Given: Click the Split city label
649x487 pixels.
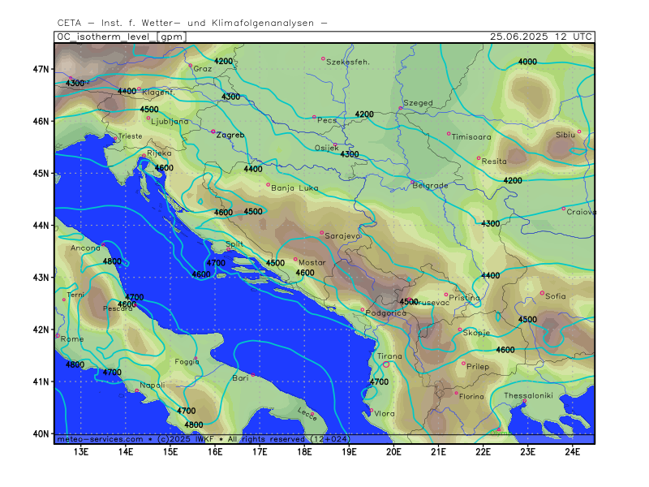Looking at the screenshot, I should click(234, 244).
